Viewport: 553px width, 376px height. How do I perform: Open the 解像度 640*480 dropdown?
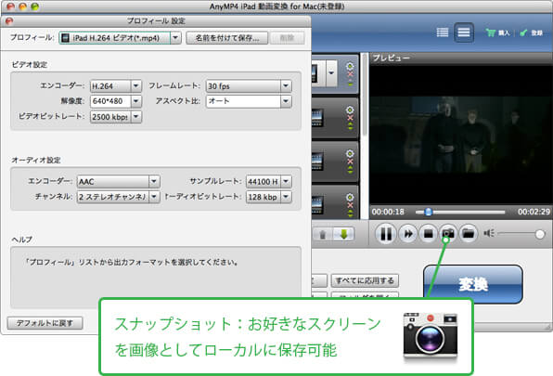[135, 101]
